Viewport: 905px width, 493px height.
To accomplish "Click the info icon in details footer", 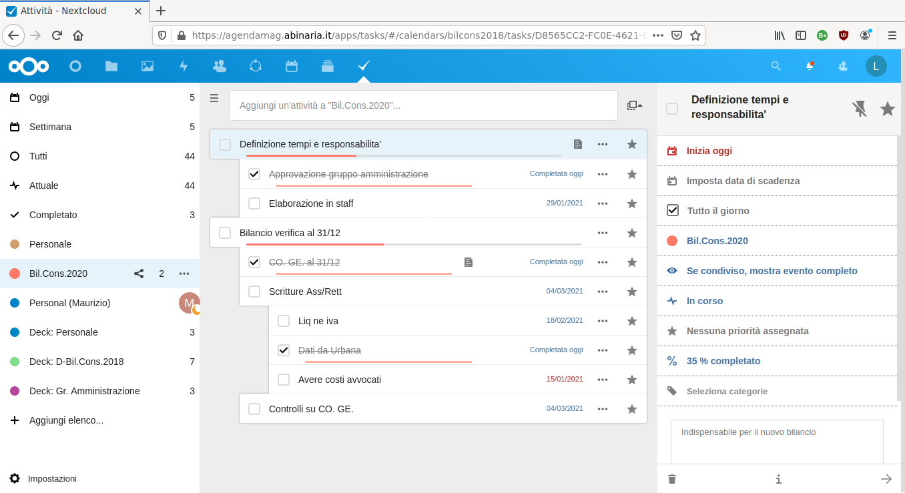I will point(778,479).
